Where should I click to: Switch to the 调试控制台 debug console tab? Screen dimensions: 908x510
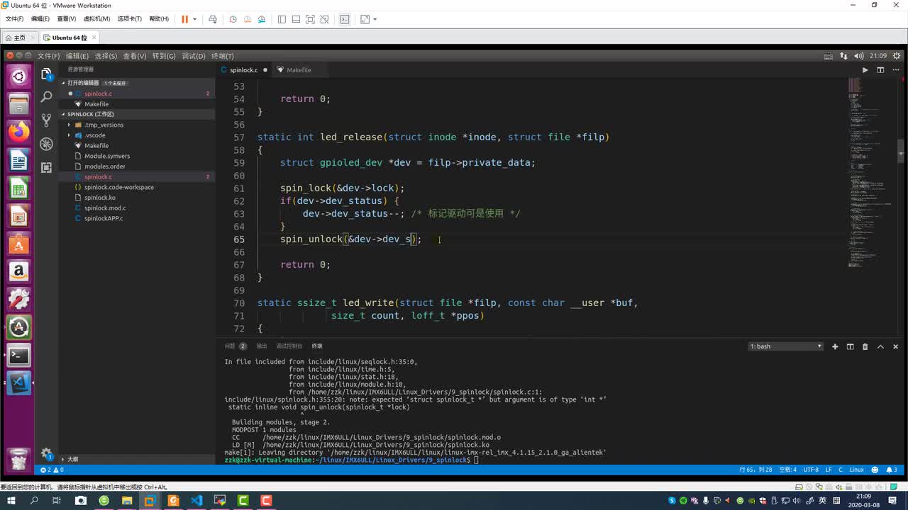[289, 346]
